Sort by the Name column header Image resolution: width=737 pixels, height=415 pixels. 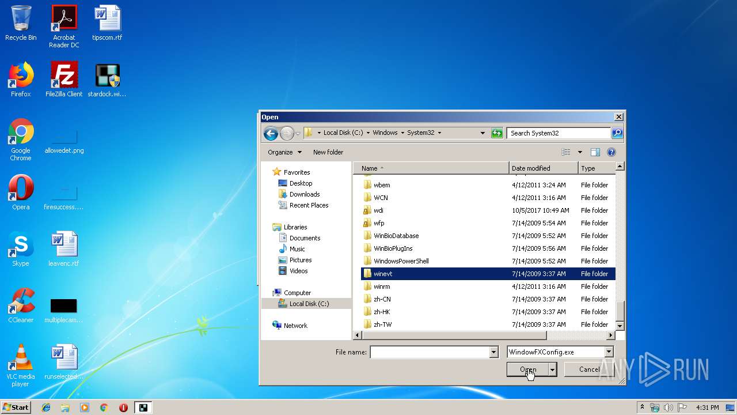point(432,168)
